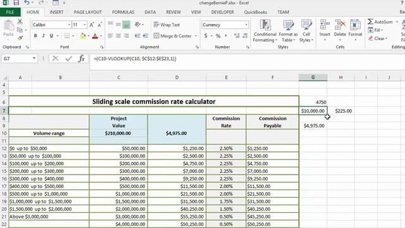Open the Calibri font name dropdown
The width and height of the screenshot is (405, 228).
pos(69,25)
